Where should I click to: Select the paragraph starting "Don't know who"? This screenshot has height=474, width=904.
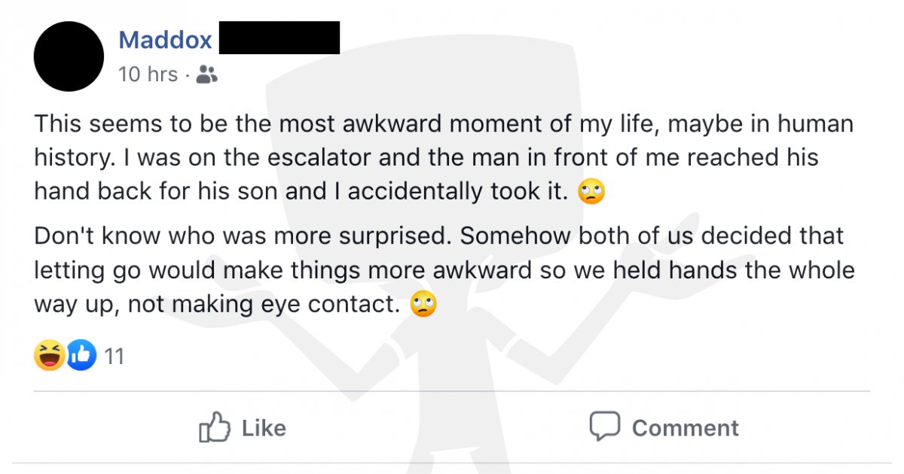(x=444, y=270)
